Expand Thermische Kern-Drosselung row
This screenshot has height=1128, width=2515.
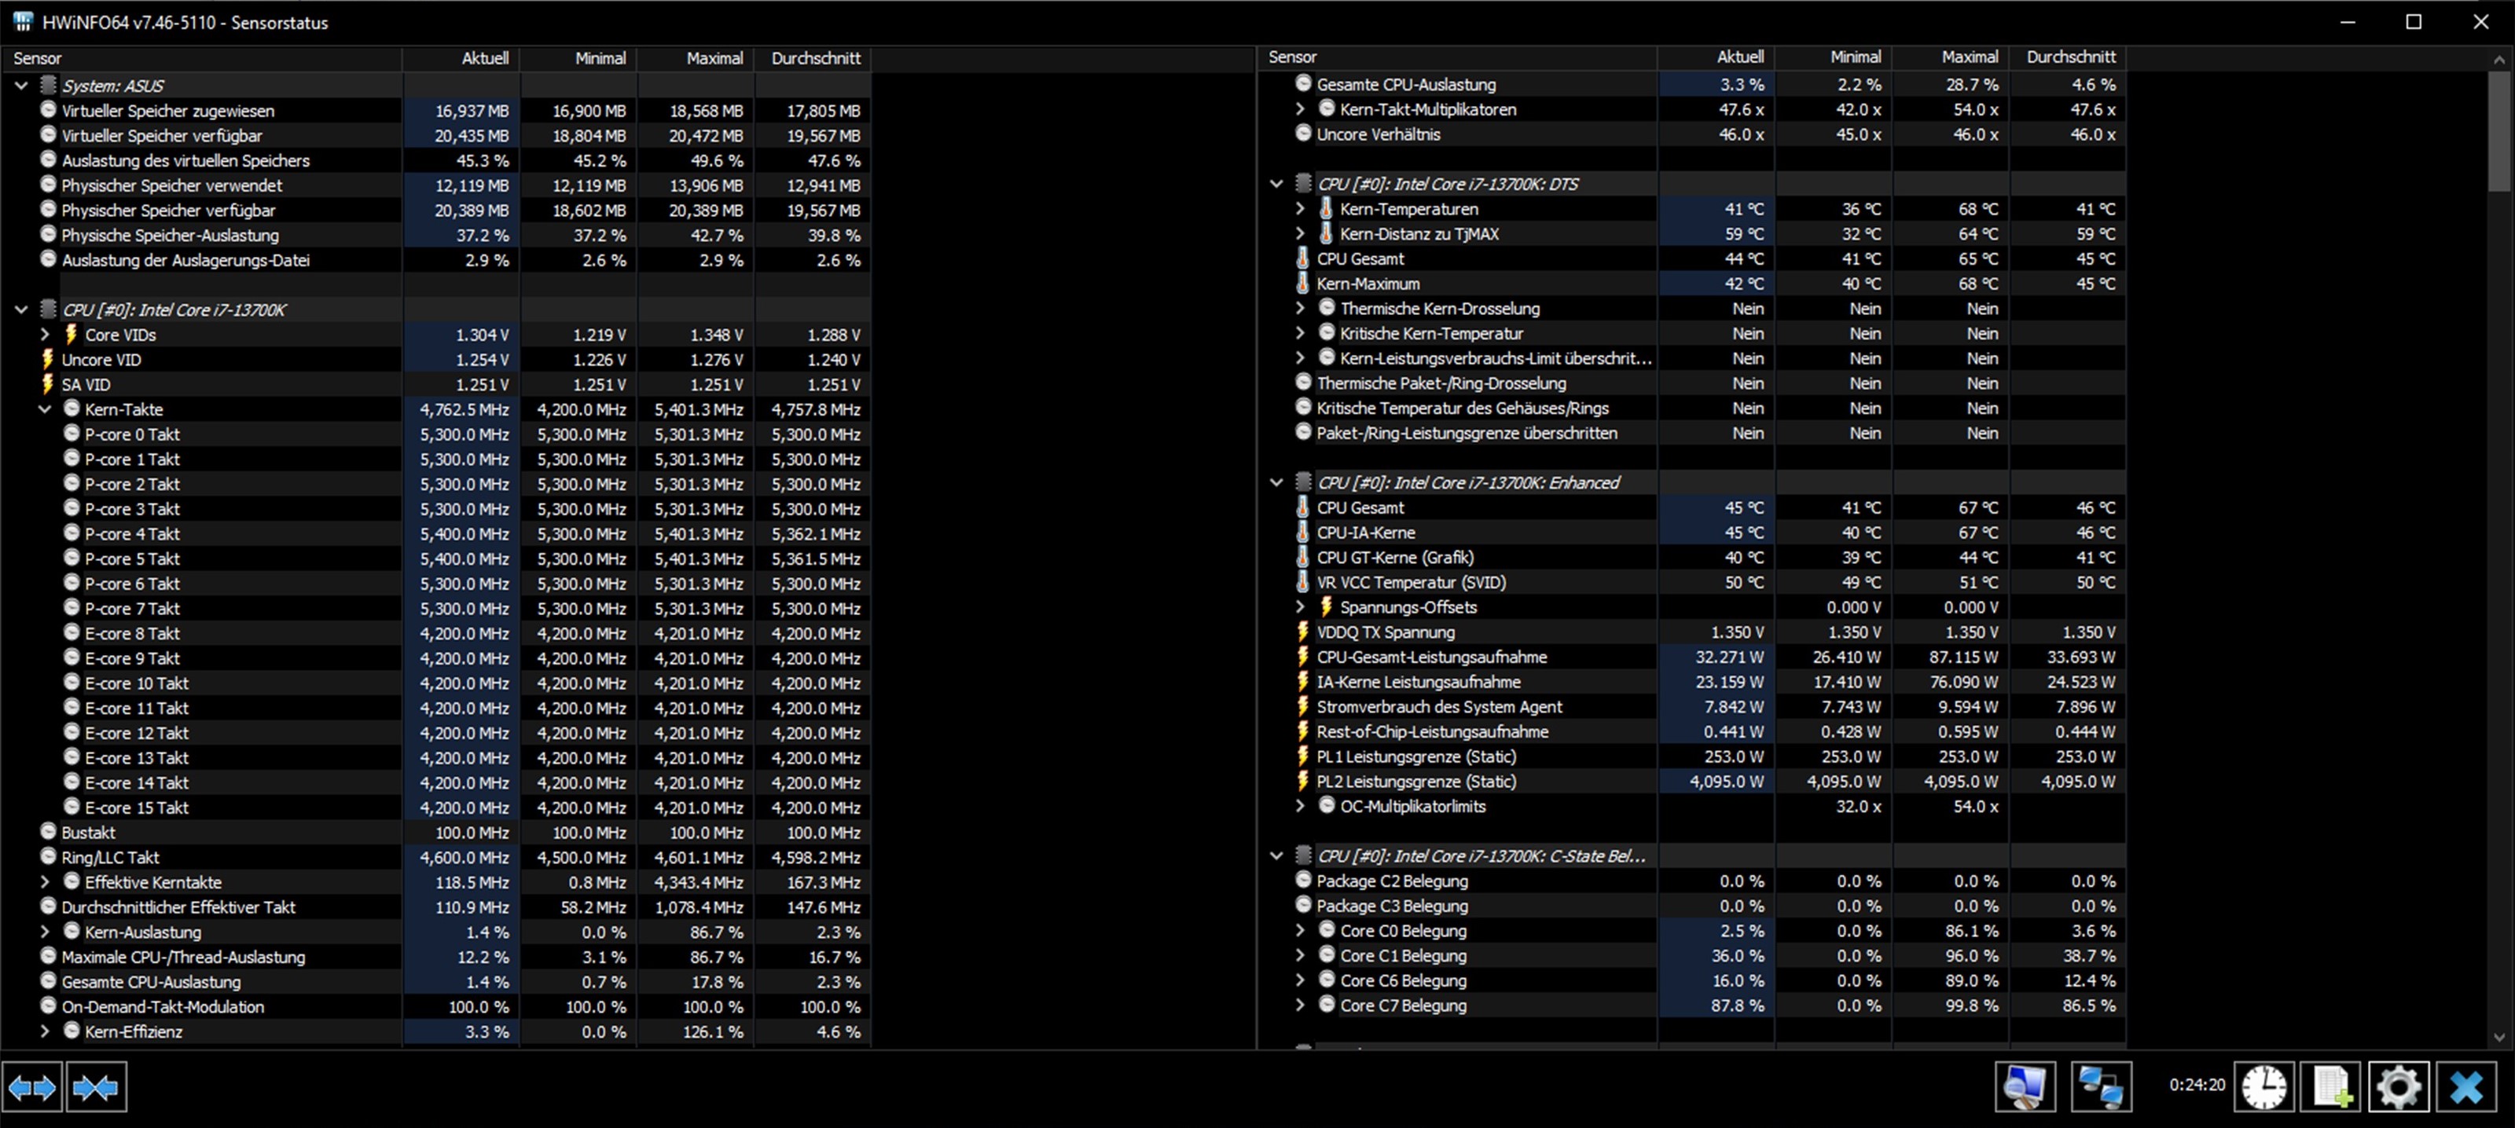click(1301, 307)
